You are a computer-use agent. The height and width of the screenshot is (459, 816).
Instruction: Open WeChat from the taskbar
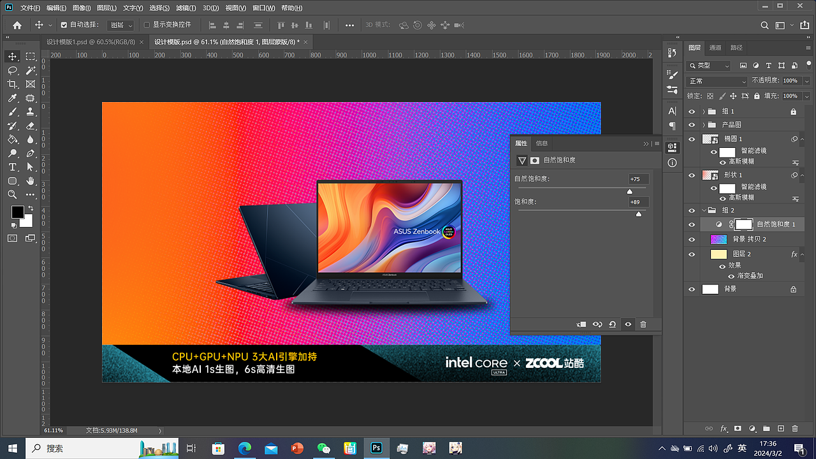tap(324, 448)
